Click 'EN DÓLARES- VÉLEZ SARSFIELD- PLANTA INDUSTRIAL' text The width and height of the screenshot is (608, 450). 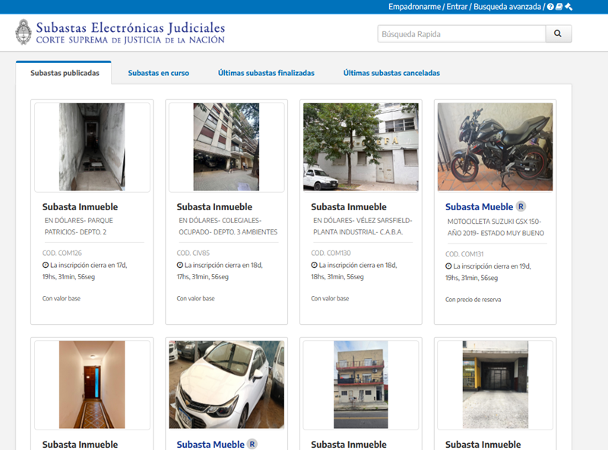click(x=363, y=226)
